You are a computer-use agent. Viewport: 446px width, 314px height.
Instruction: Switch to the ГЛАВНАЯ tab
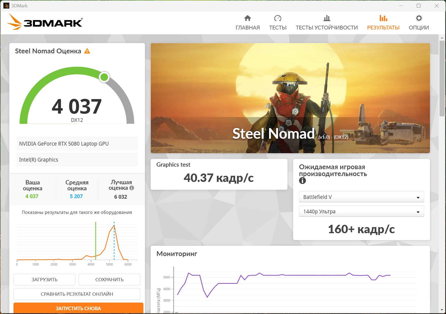(247, 27)
